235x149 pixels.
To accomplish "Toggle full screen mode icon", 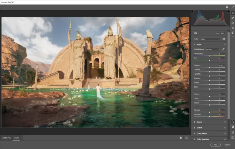I will click(233, 7).
